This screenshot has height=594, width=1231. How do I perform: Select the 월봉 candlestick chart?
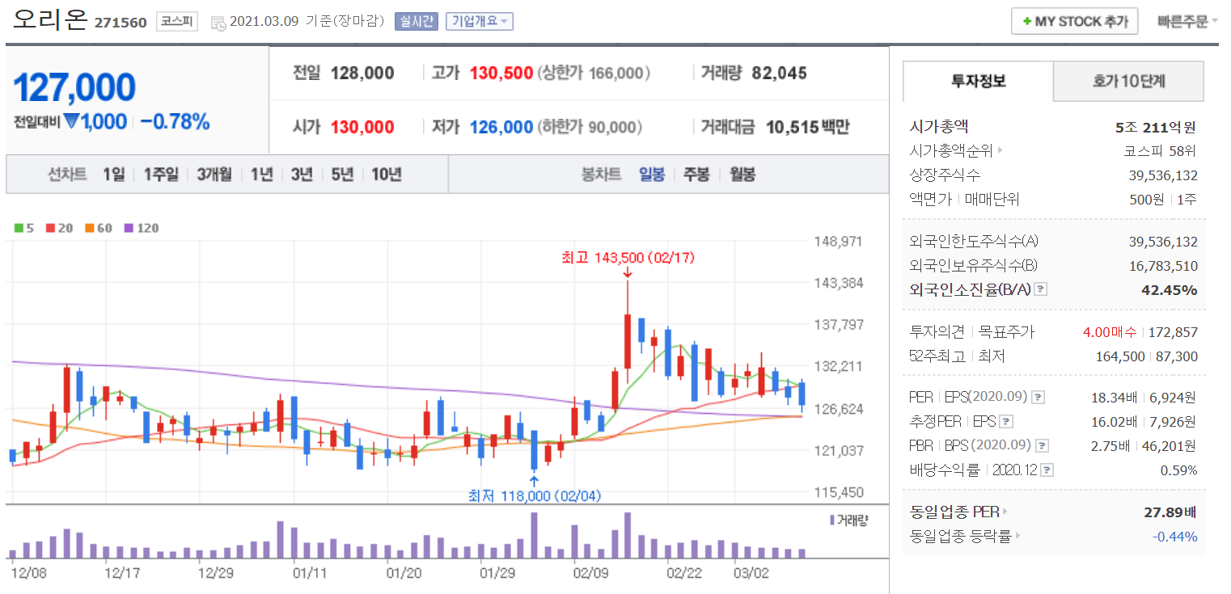pyautogui.click(x=742, y=174)
